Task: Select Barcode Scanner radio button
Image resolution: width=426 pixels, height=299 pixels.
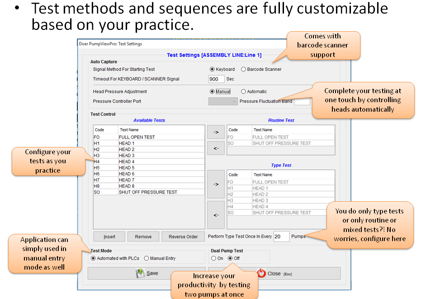Action: point(244,69)
